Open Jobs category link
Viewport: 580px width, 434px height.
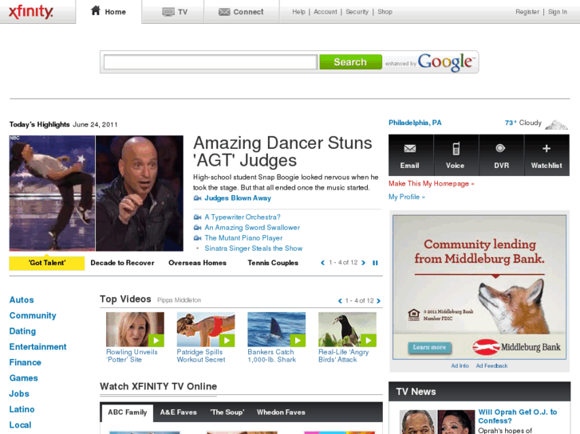pyautogui.click(x=19, y=393)
